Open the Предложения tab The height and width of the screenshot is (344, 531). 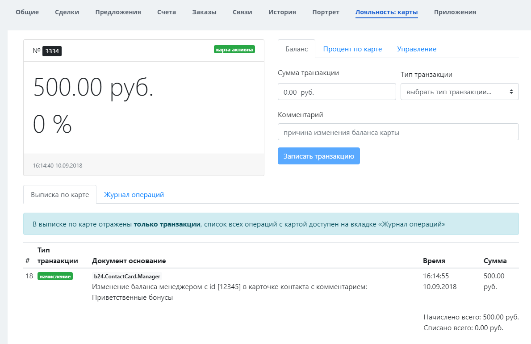point(118,12)
